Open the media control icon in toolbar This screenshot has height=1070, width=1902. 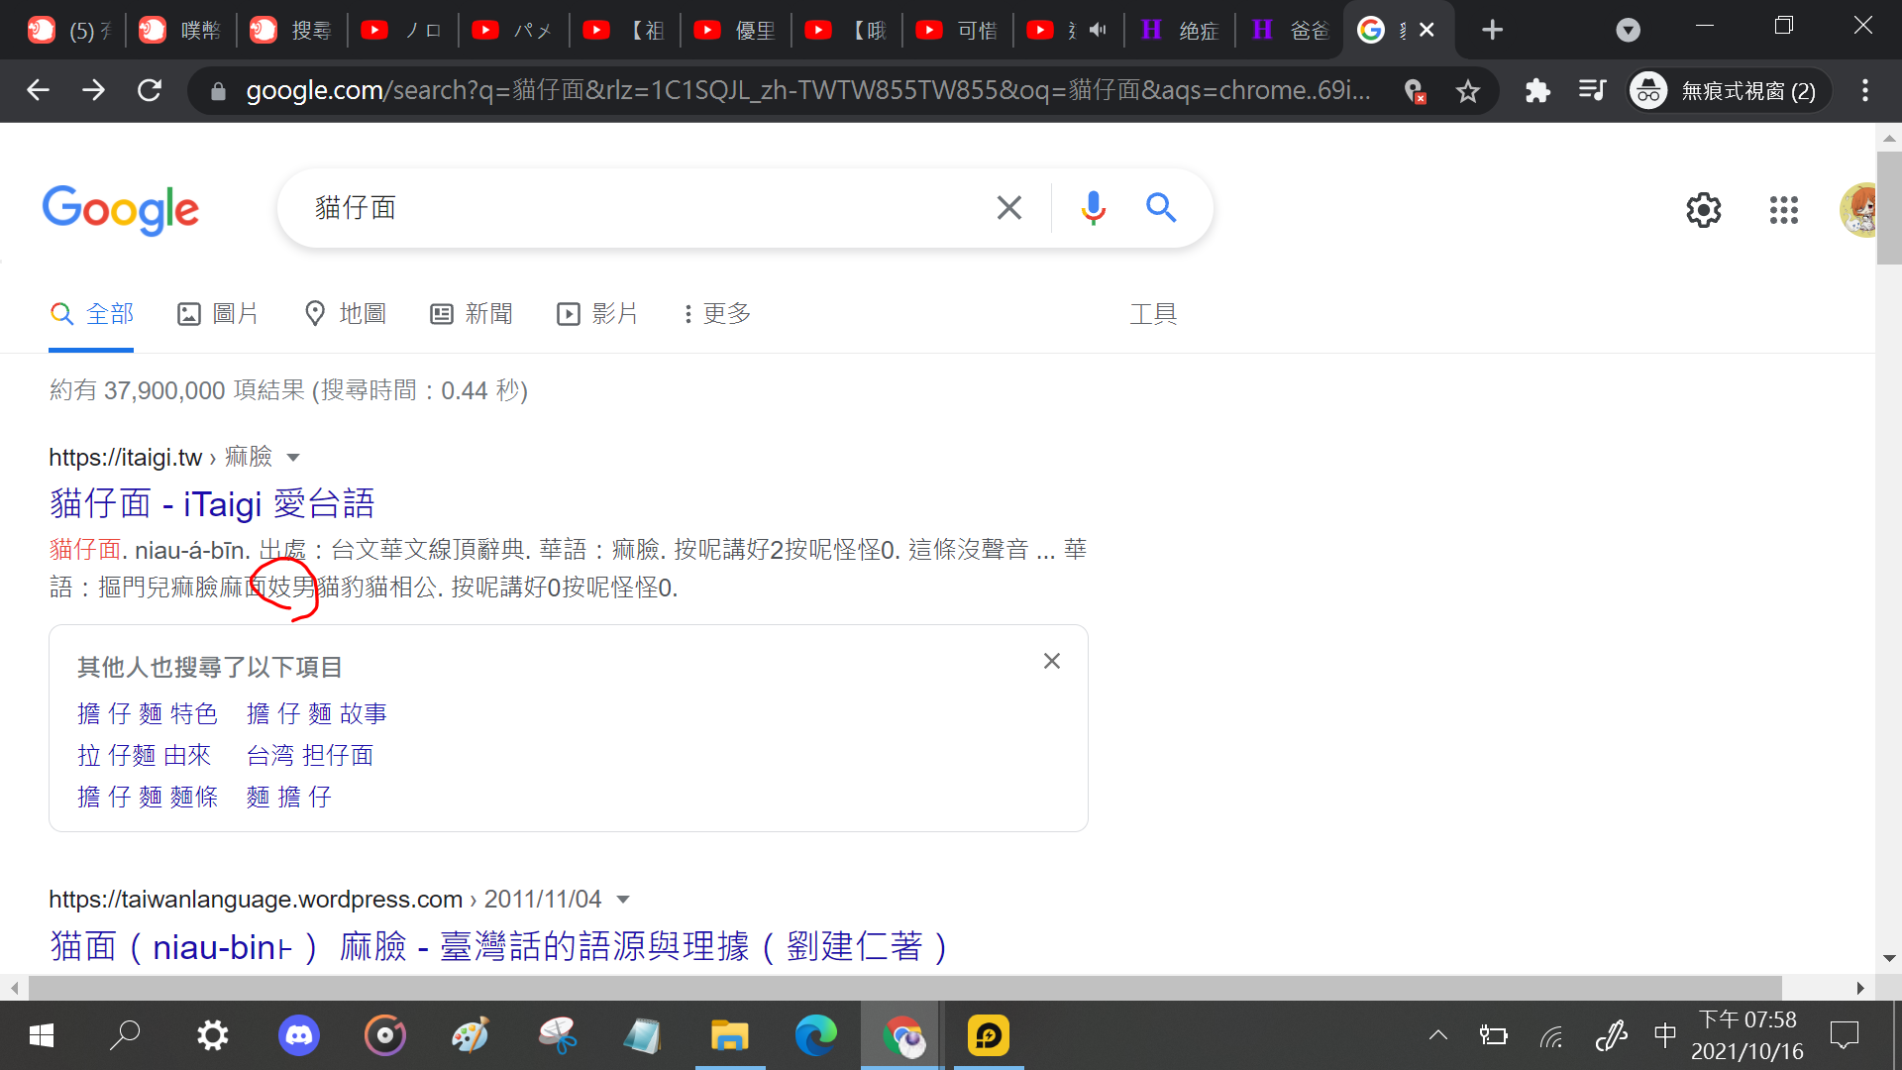(1592, 91)
